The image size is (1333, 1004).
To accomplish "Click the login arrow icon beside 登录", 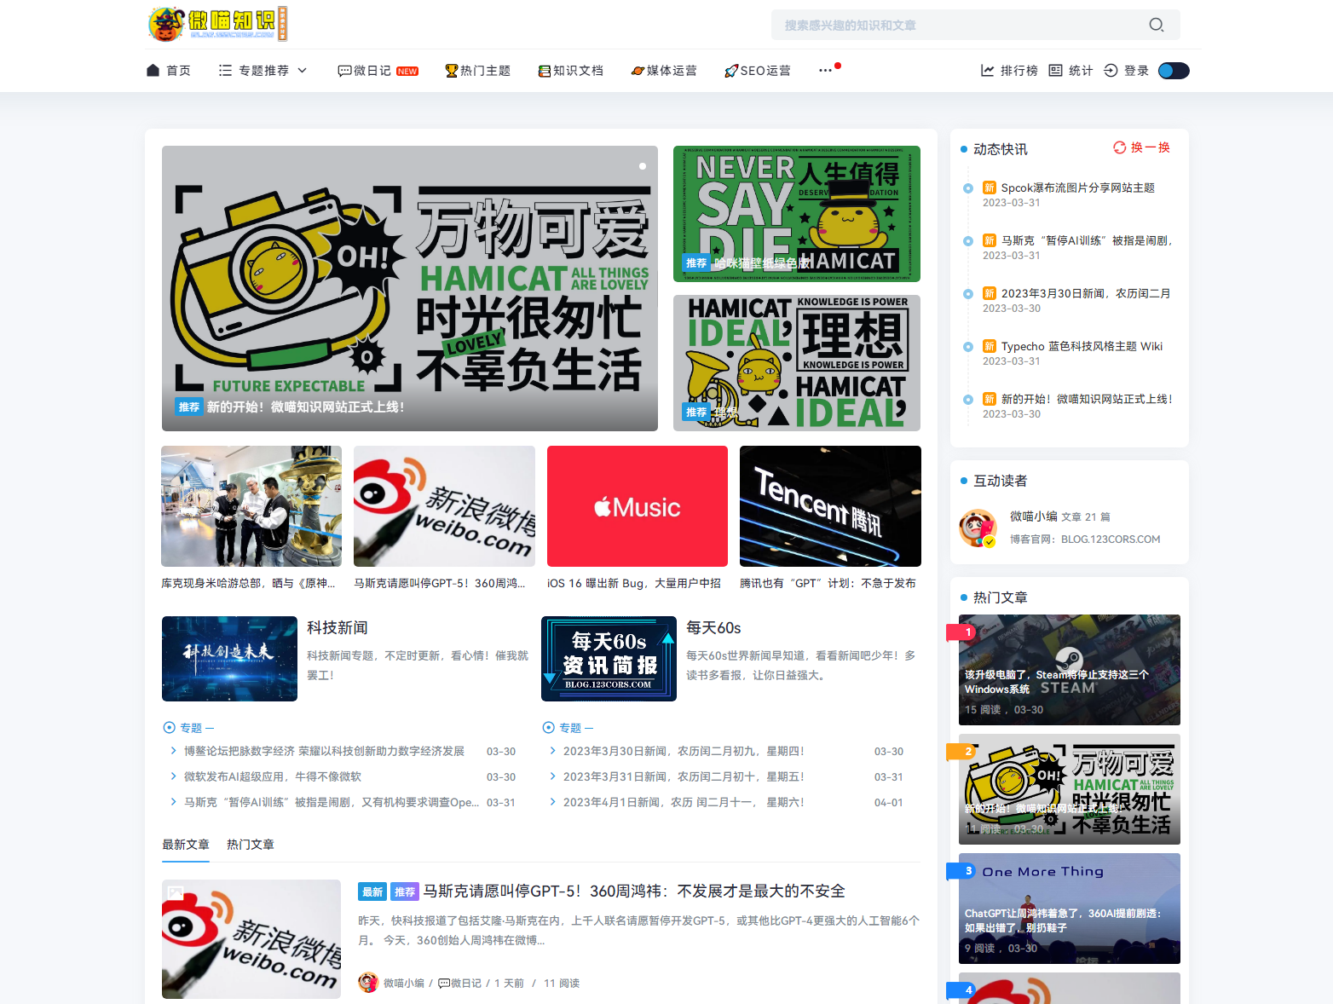I will [x=1111, y=71].
